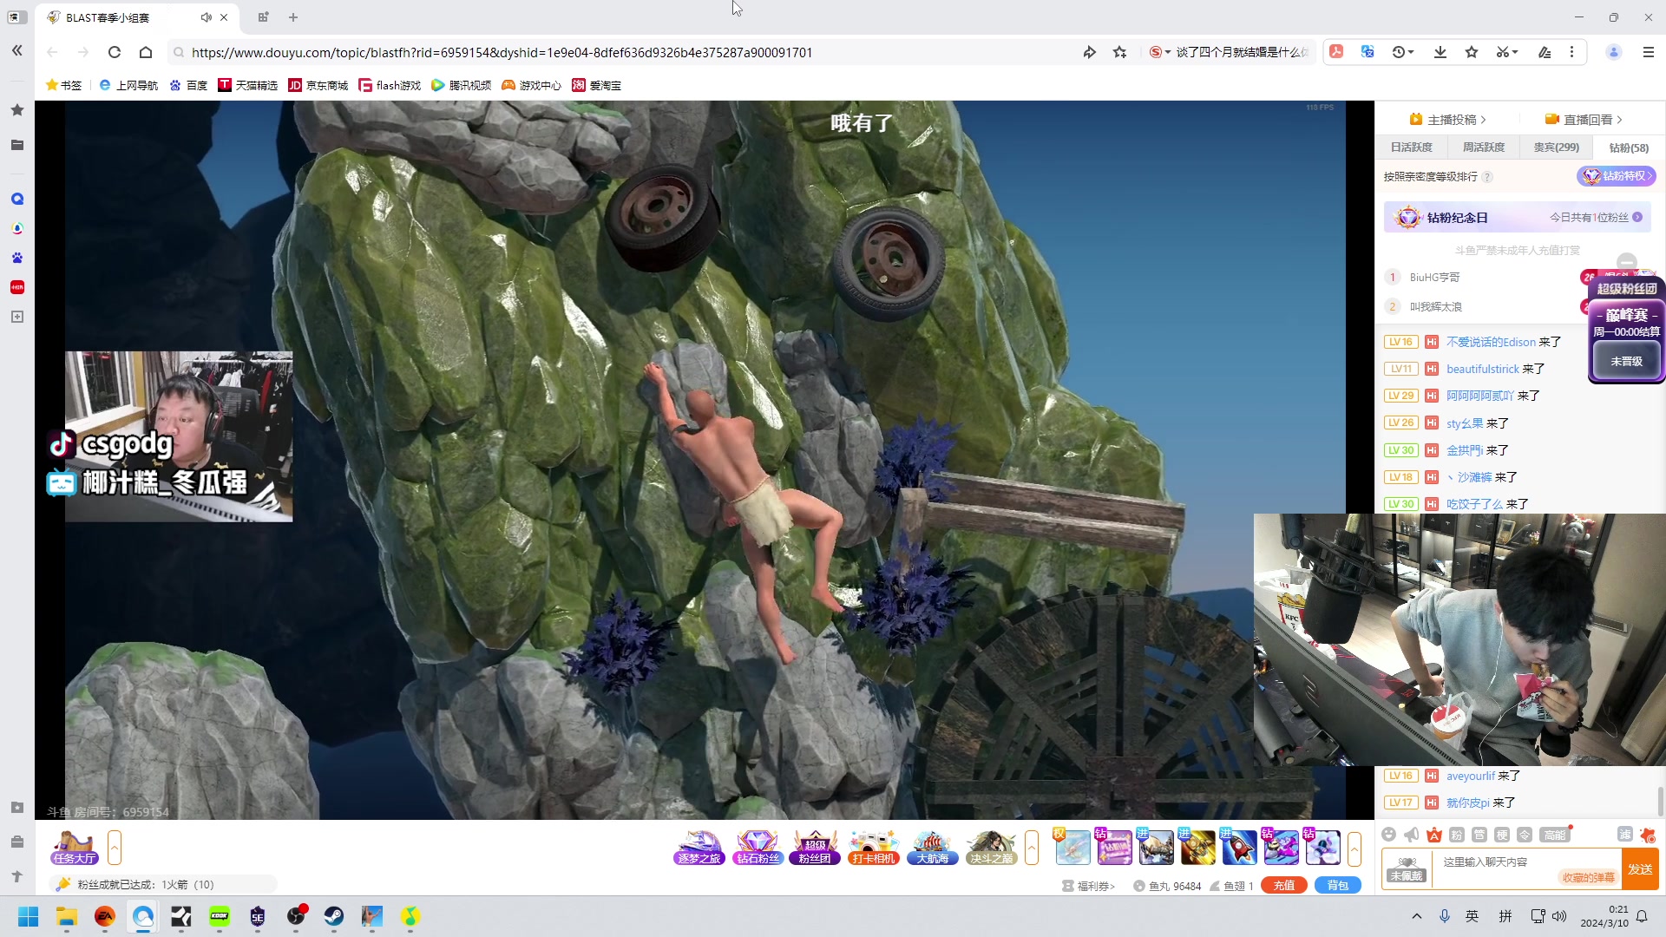This screenshot has height=937, width=1666.
Task: Open the red PDF extension icon
Action: click(x=1336, y=52)
